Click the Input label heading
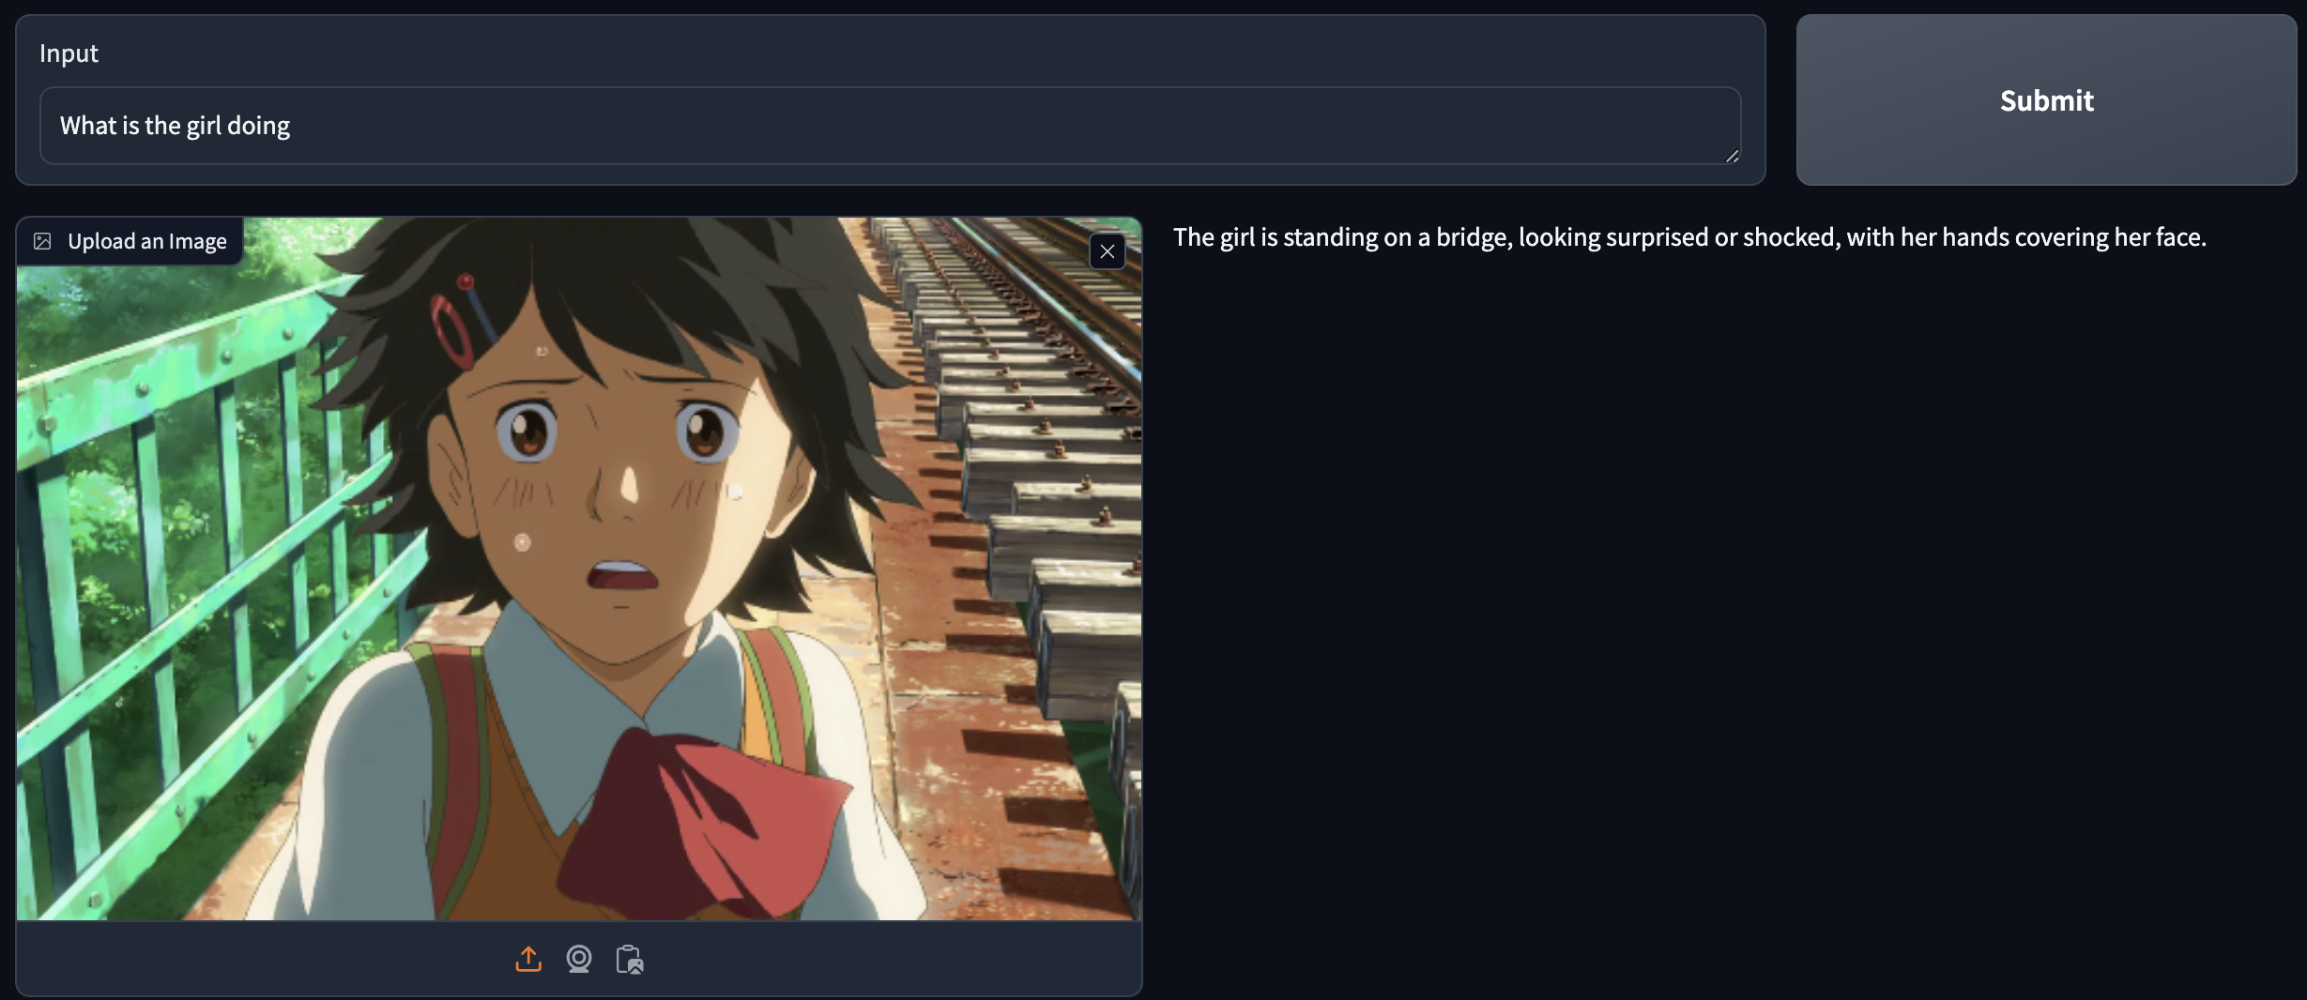The height and width of the screenshot is (1000, 2307). 69,53
